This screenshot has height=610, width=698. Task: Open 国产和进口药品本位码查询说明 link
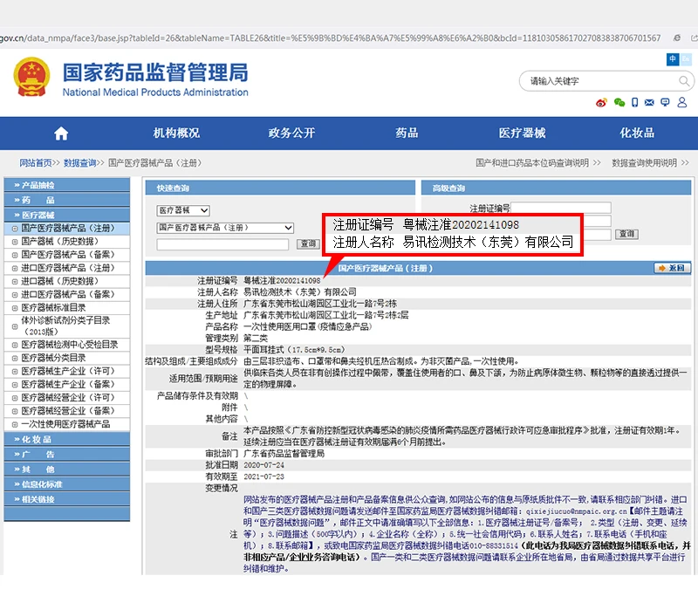pos(532,163)
